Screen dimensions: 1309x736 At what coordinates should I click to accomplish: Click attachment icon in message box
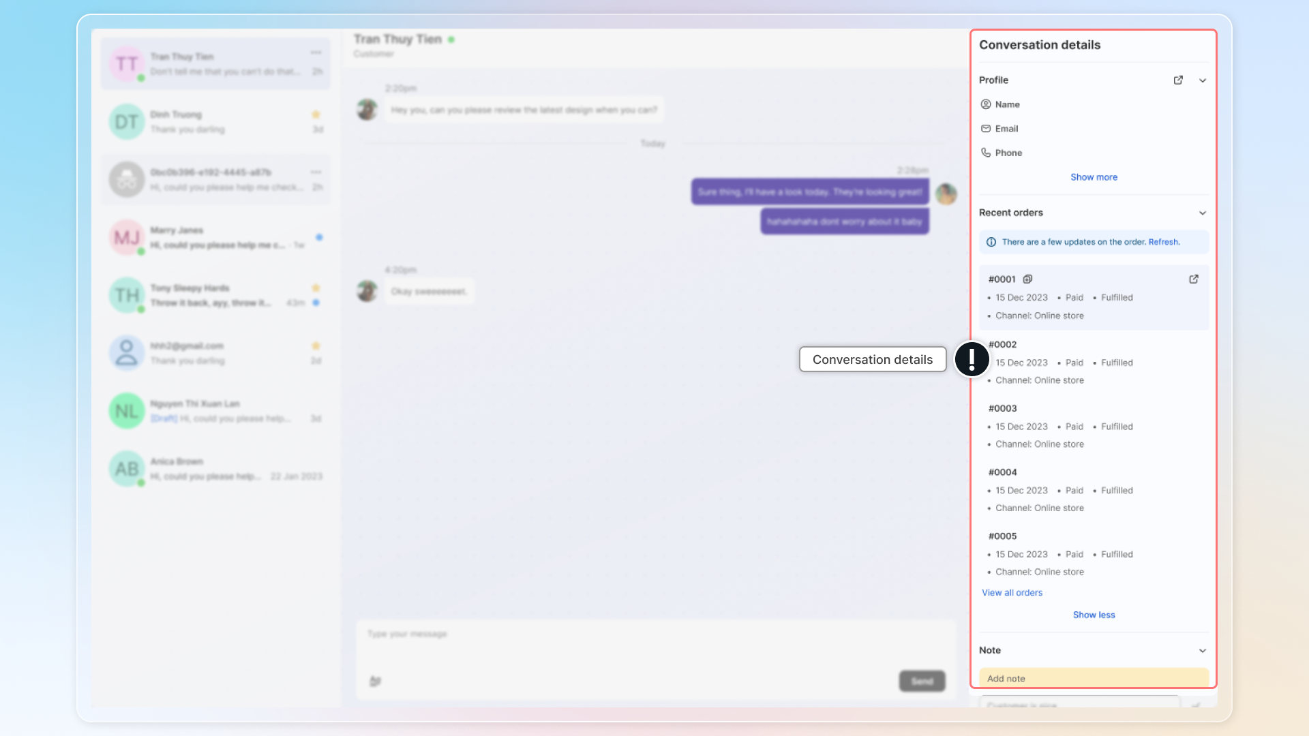[375, 681]
